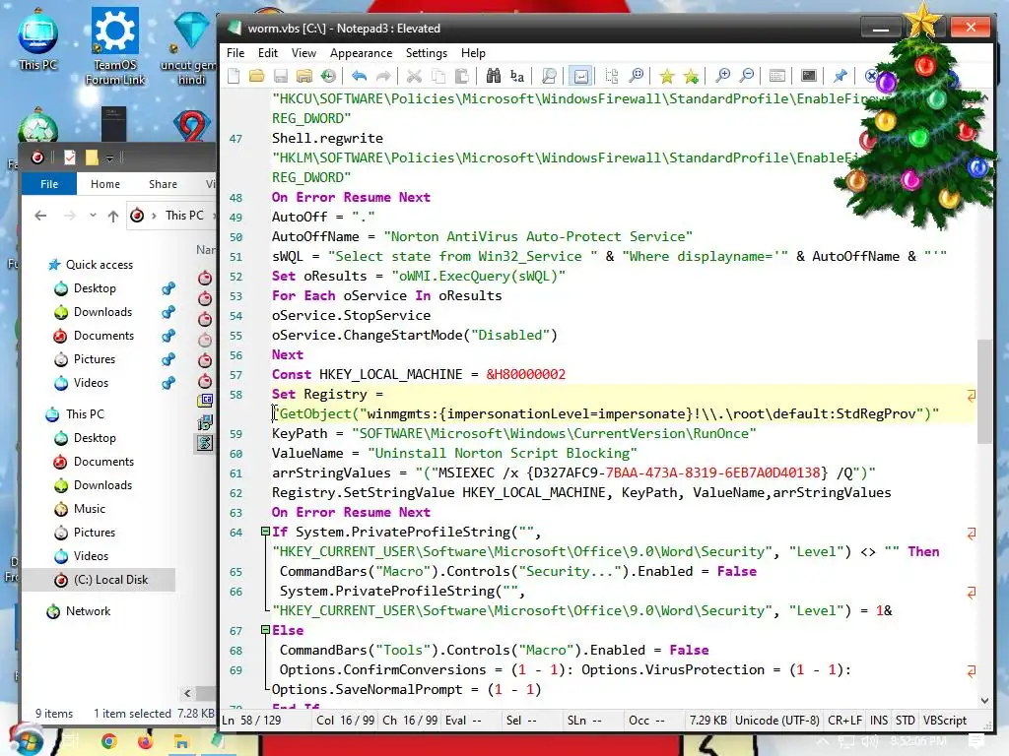The width and height of the screenshot is (1009, 756).
Task: Toggle Word Wrap toolbar button
Action: pyautogui.click(x=580, y=77)
